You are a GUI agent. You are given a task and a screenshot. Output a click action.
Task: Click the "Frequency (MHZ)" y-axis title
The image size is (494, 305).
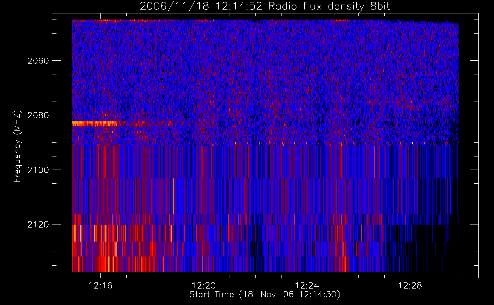tap(17, 146)
